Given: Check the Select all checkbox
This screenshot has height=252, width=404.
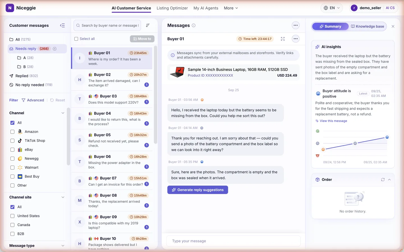Looking at the screenshot, I should [76, 39].
